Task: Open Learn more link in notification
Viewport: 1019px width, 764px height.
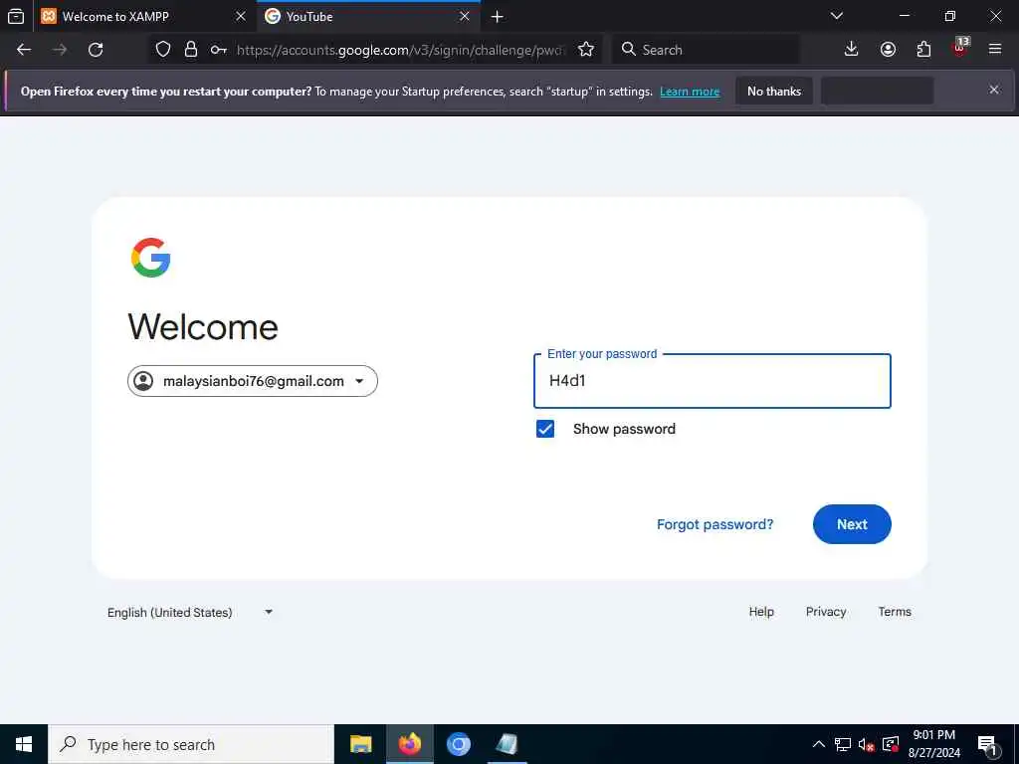Action: coord(690,92)
